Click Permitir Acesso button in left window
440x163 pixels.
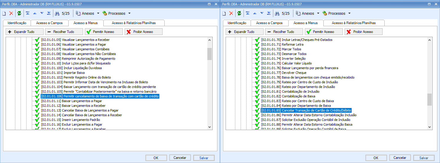pos(104,32)
